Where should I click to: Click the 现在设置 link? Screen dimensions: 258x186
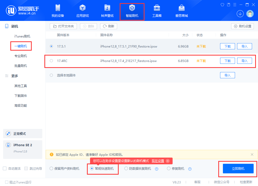(x=158, y=161)
